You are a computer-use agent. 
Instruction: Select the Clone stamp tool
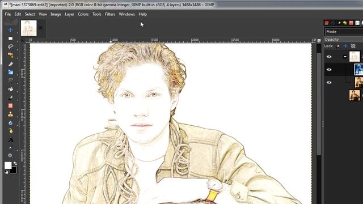tap(10, 114)
